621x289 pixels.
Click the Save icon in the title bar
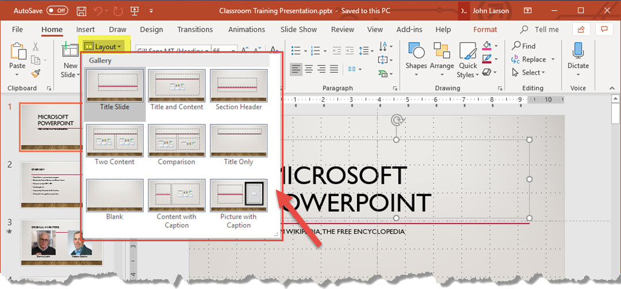point(82,11)
